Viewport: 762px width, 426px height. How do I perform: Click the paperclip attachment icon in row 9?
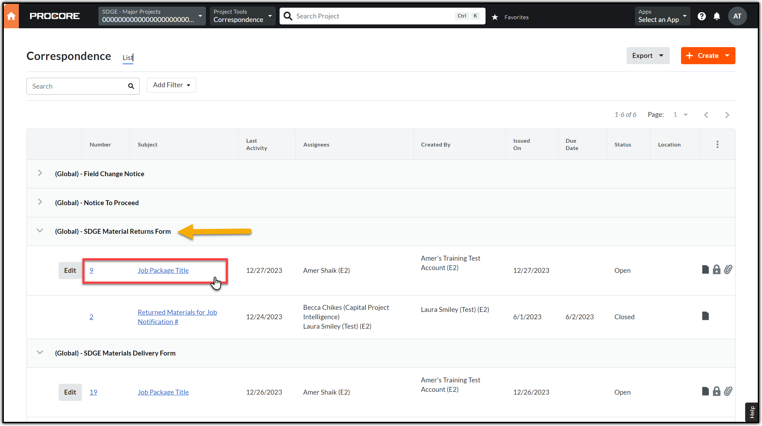click(728, 270)
